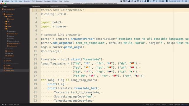Image resolution: width=189 pixels, height=106 pixels.
Task: Open the Atom application menu
Action: pos(7,1)
